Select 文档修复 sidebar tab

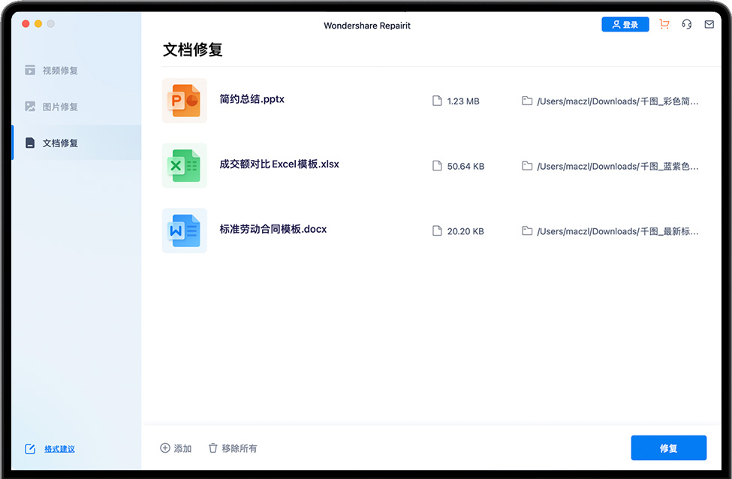60,143
